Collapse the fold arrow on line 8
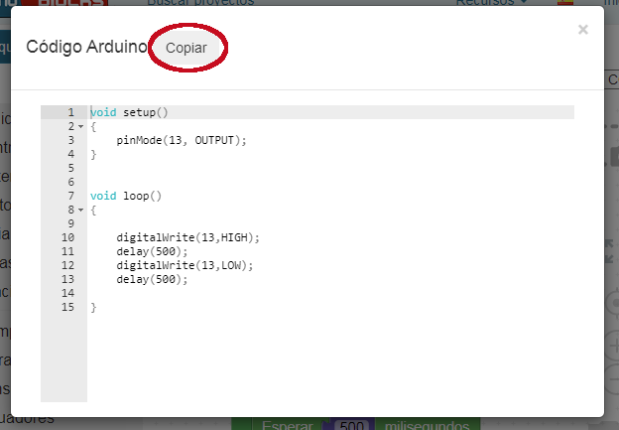This screenshot has height=430, width=619. click(x=81, y=210)
